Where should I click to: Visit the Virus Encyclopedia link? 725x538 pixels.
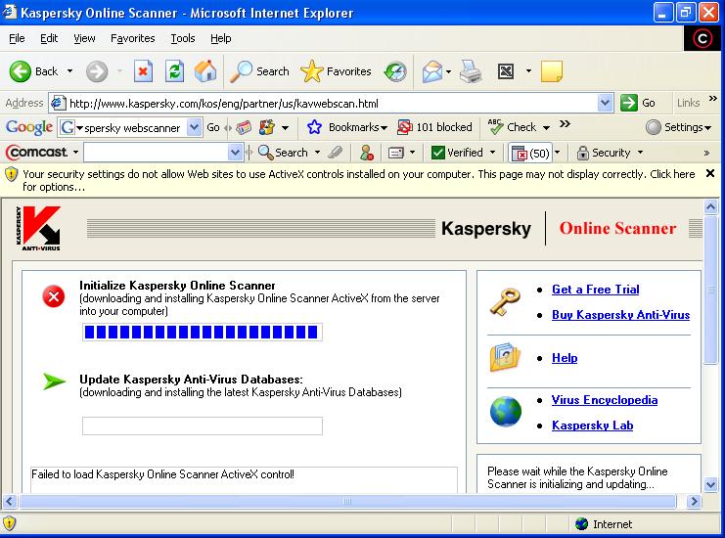(x=605, y=400)
